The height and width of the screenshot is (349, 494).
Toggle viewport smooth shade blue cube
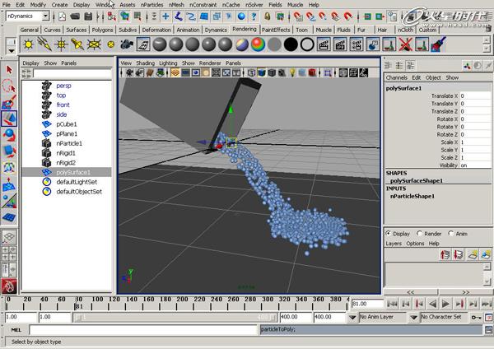[262, 72]
